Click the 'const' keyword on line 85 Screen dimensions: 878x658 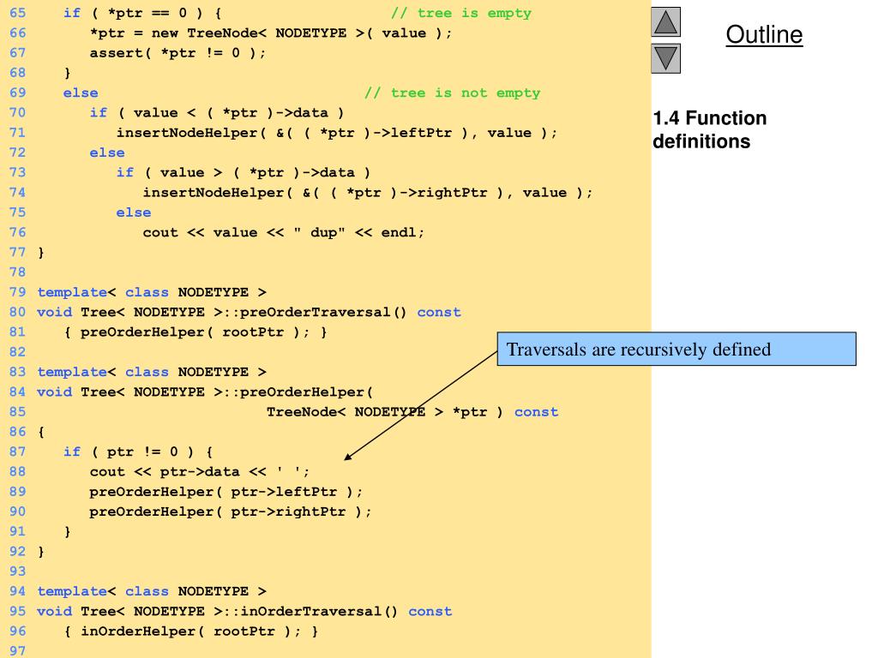point(537,412)
